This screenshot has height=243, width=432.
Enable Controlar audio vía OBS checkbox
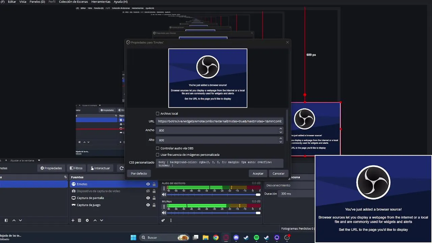tap(158, 148)
